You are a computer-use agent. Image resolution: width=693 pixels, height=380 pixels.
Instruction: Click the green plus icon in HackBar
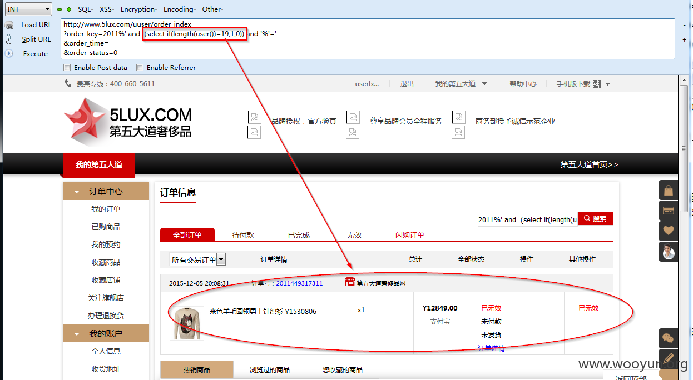(69, 9)
